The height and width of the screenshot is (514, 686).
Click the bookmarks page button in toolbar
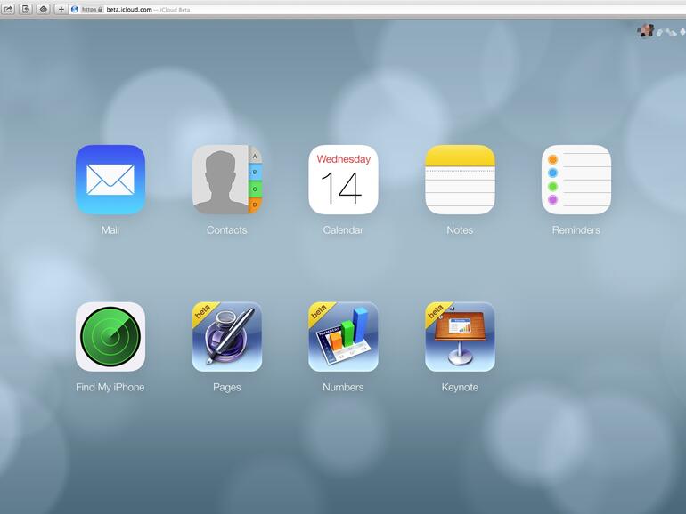click(x=26, y=9)
